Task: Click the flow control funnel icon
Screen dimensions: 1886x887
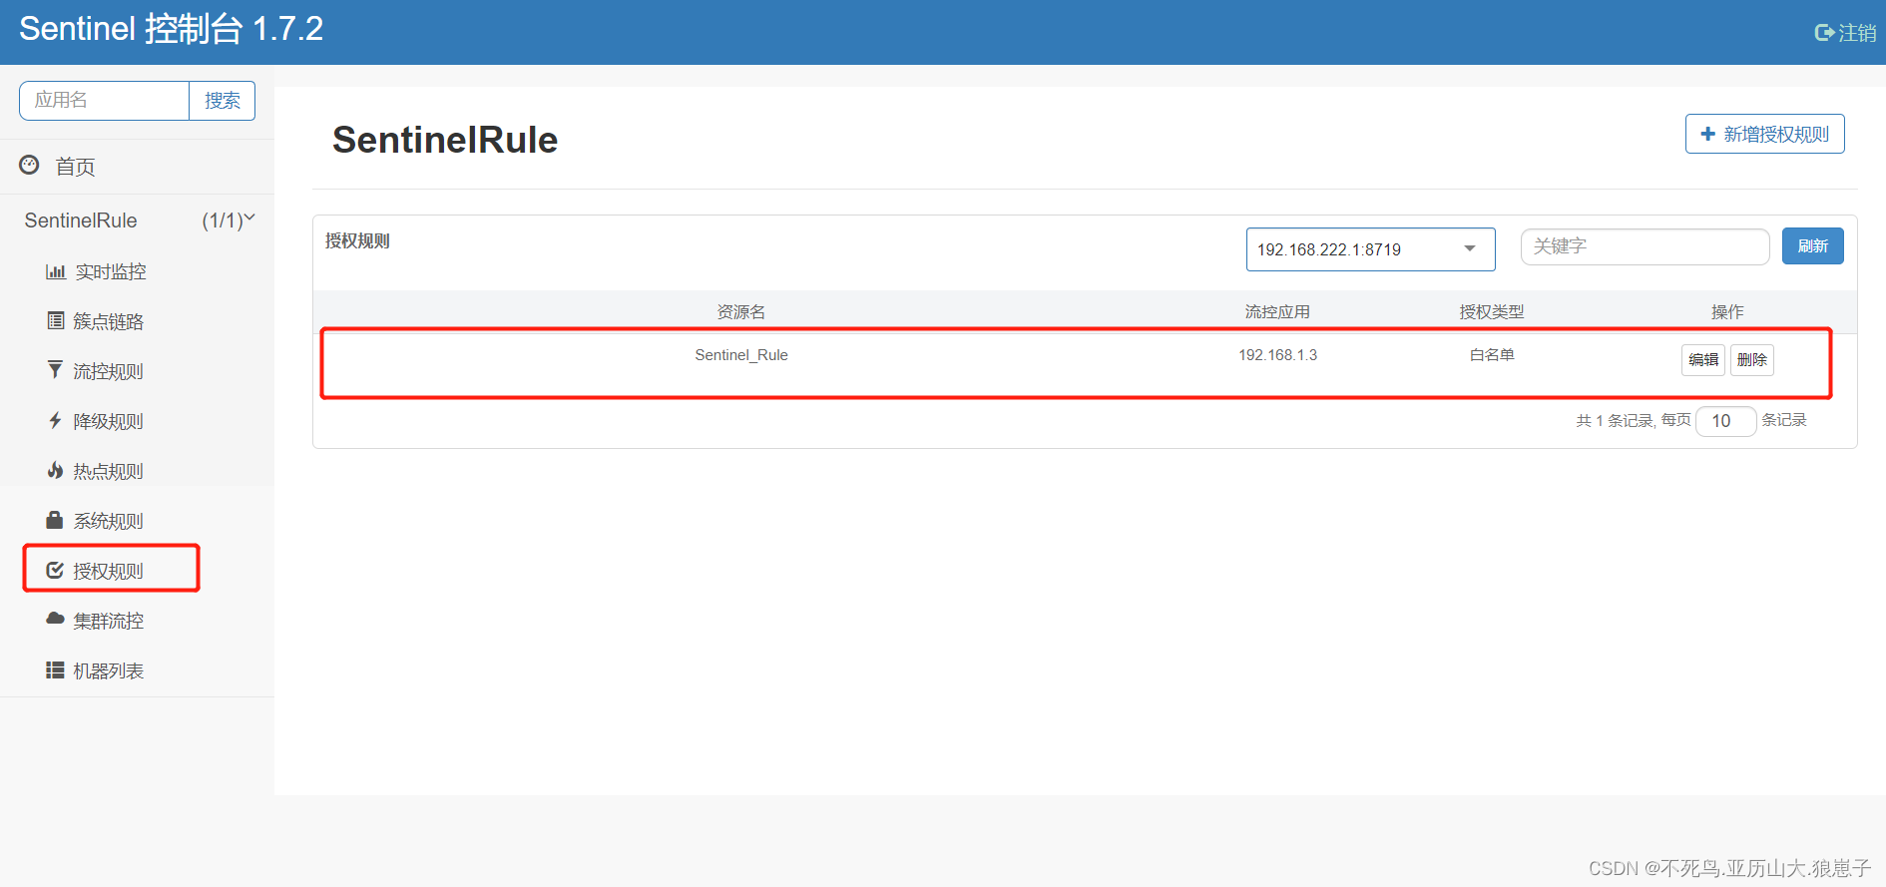Action: tap(55, 370)
